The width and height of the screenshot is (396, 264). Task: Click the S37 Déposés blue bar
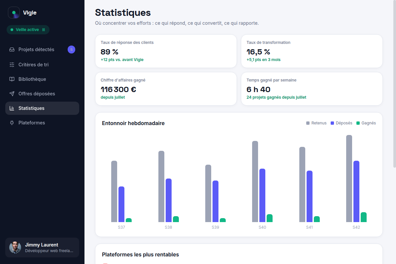click(121, 204)
